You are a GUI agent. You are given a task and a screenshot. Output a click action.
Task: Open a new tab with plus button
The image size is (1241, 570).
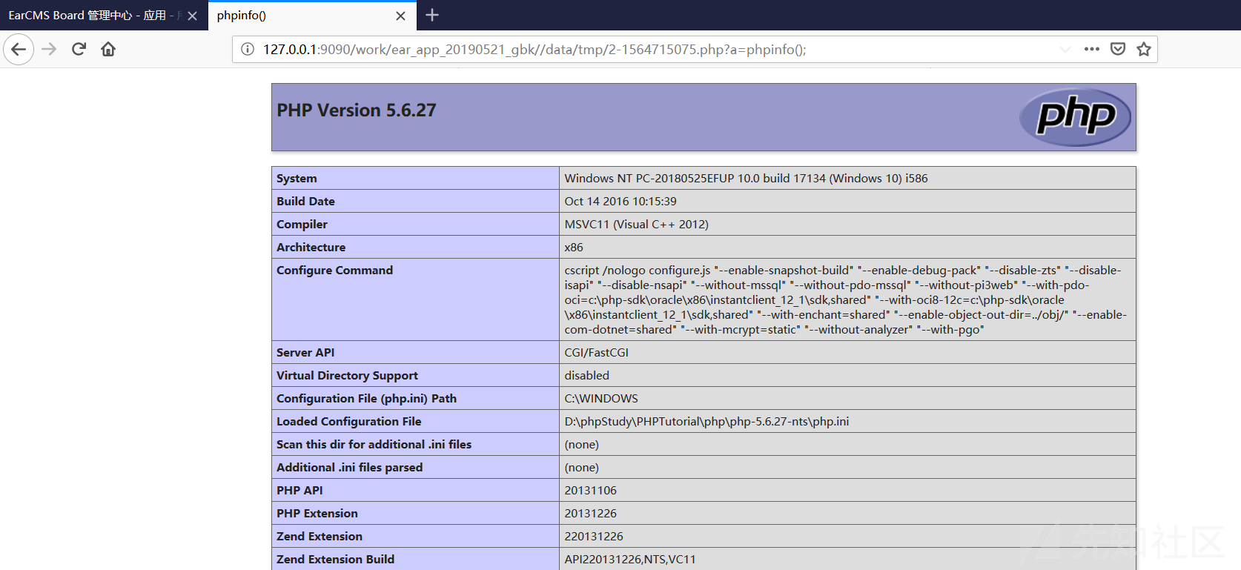tap(432, 15)
